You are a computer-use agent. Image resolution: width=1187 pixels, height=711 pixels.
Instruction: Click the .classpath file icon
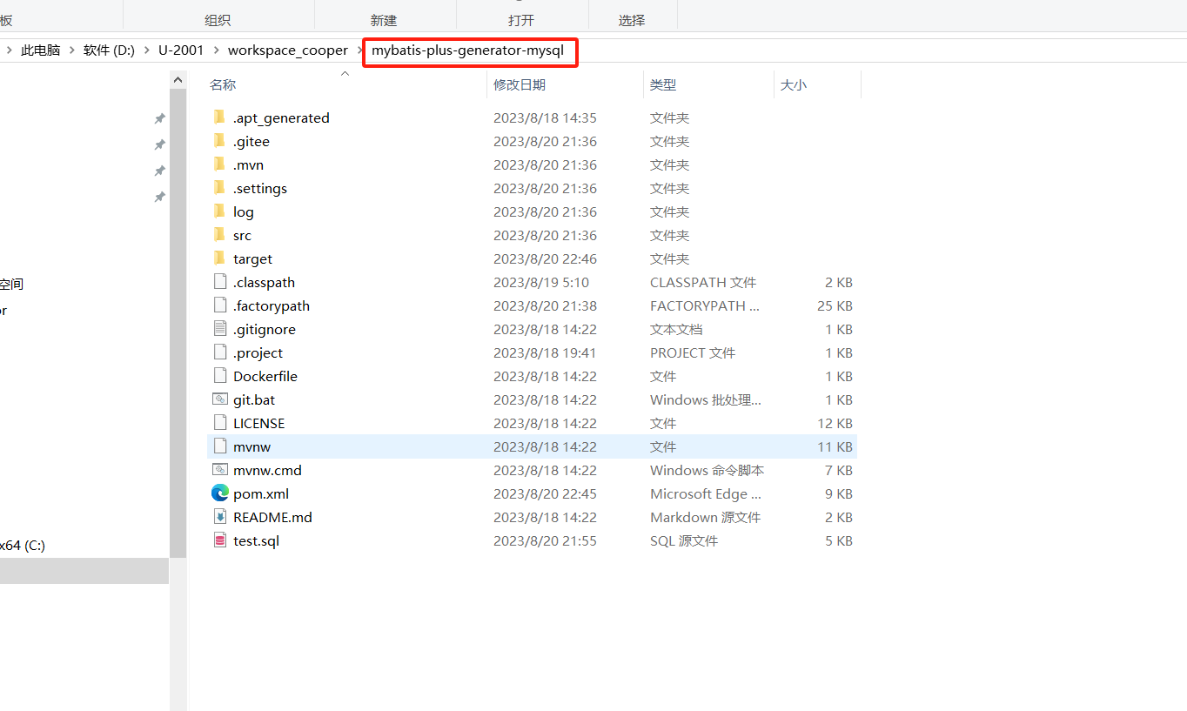tap(219, 282)
